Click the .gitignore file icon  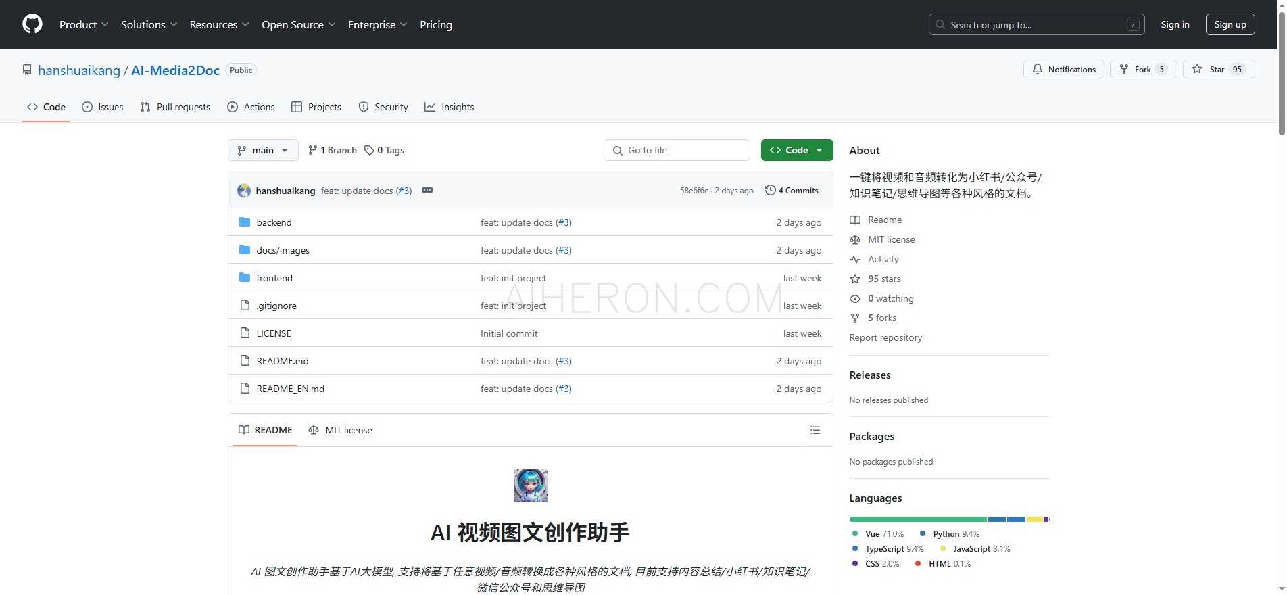point(245,306)
